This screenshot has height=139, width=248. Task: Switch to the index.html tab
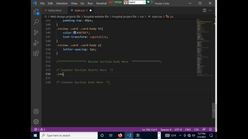tap(55, 10)
